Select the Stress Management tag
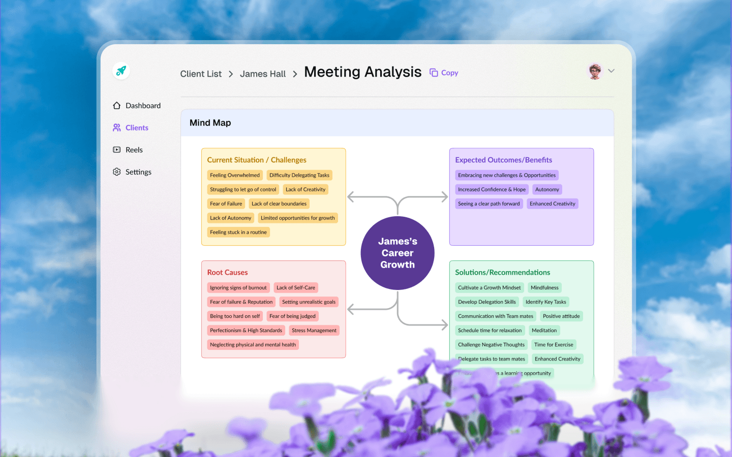Viewport: 732px width, 457px height. point(314,331)
